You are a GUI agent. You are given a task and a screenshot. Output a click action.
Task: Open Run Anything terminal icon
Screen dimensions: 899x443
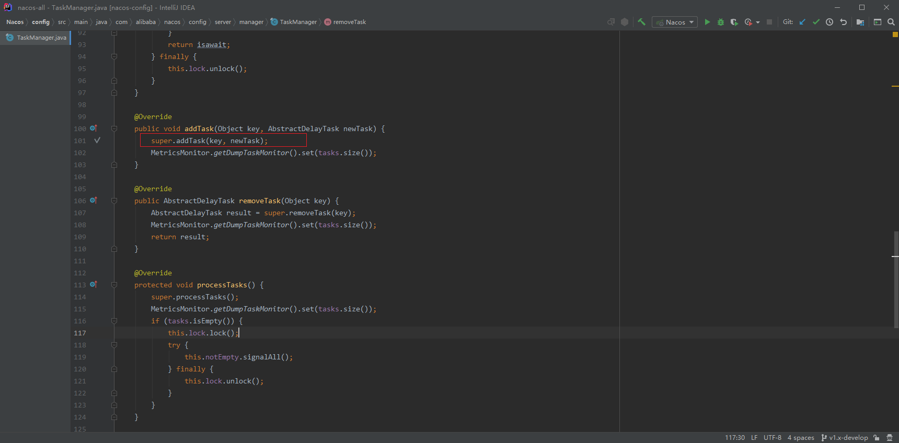pyautogui.click(x=878, y=22)
